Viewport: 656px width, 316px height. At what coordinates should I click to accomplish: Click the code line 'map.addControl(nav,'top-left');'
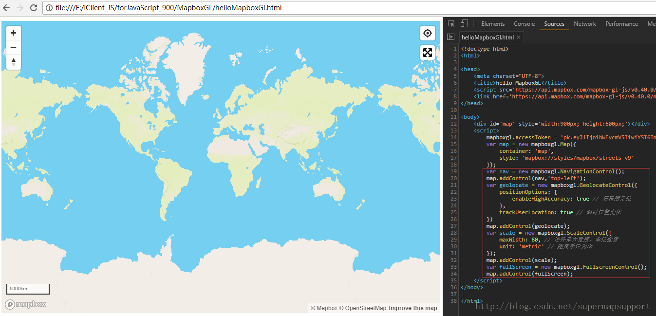coord(536,178)
